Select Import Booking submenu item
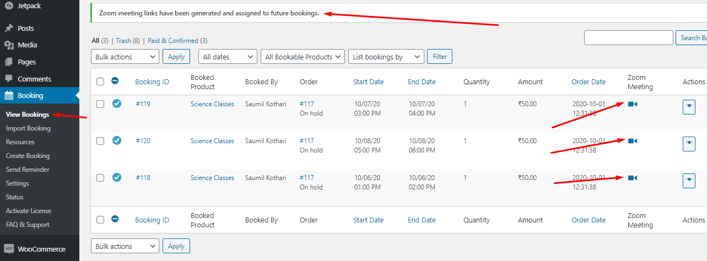This screenshot has width=707, height=261. 28,128
